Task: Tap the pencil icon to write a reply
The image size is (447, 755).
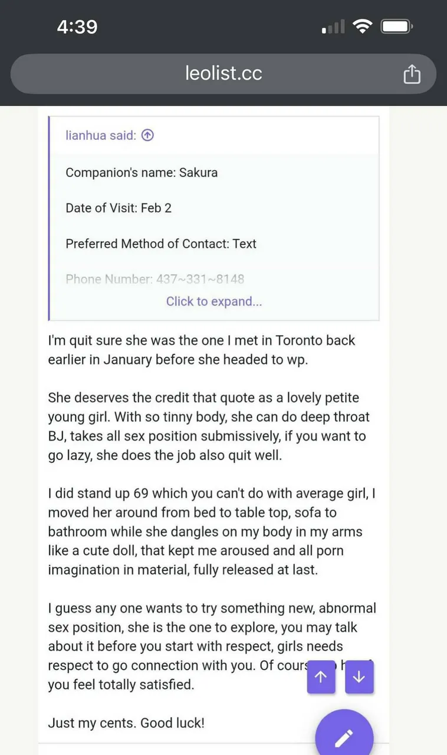Action: [x=344, y=734]
